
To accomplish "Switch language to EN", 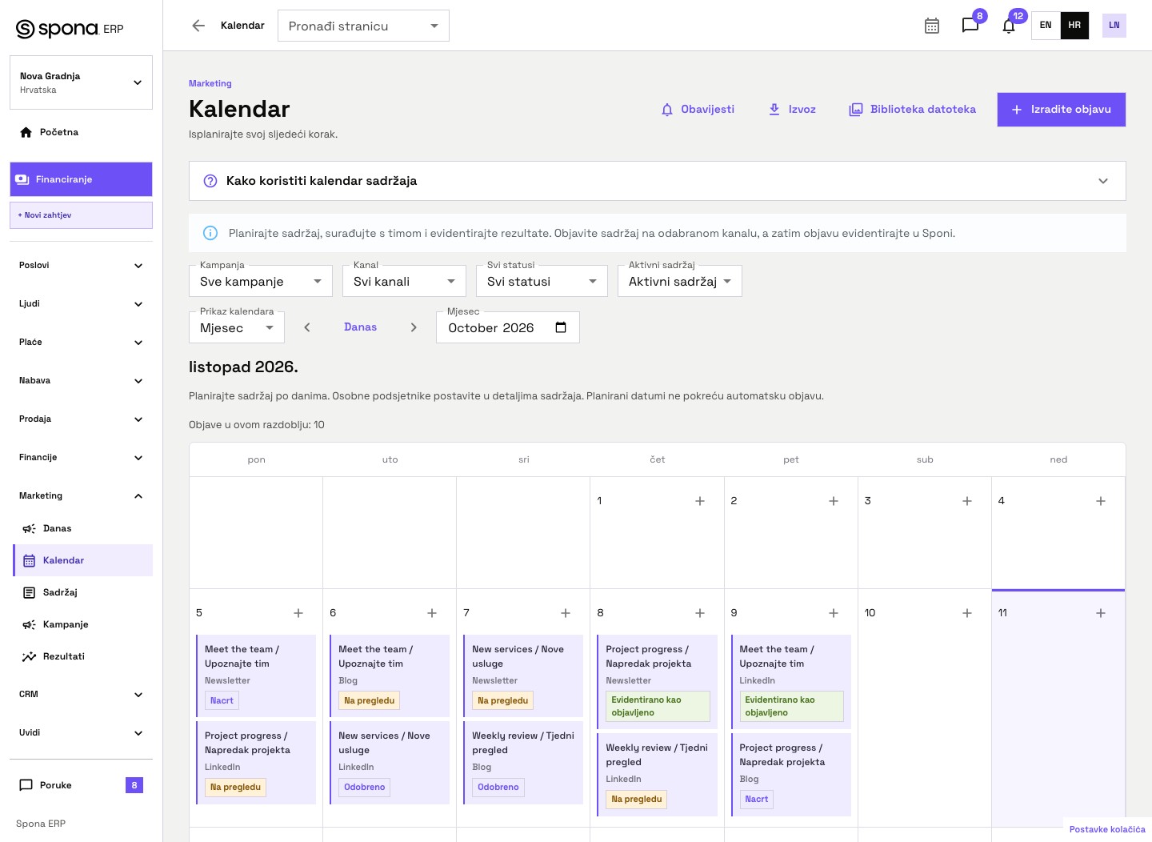I will coord(1046,26).
